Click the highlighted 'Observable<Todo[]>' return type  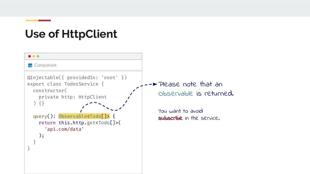pyautogui.click(x=84, y=116)
